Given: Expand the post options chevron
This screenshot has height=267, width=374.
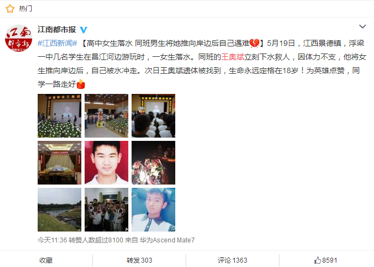Looking at the screenshot, I should [x=363, y=27].
